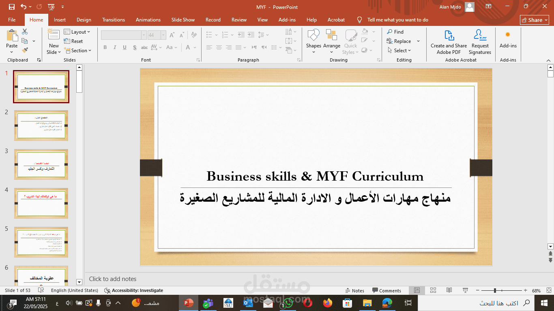
Task: Open the Animations tab
Action: [148, 20]
